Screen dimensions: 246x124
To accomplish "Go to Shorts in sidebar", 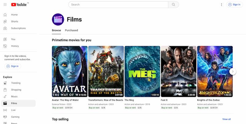I will click(x=14, y=21).
